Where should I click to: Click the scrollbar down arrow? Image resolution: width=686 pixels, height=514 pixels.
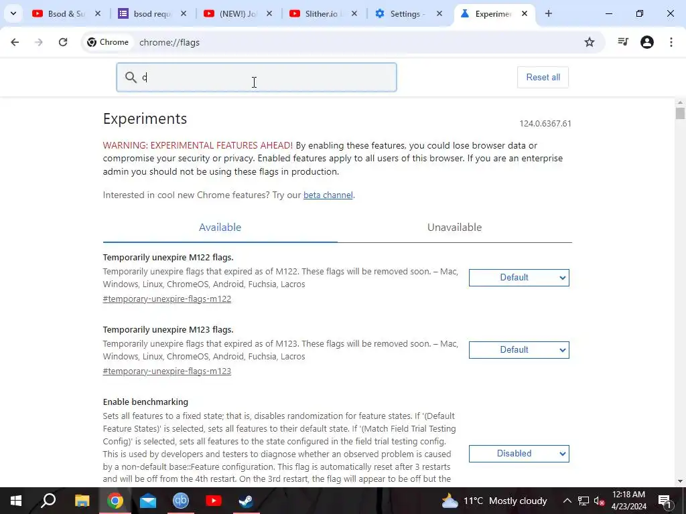click(680, 481)
